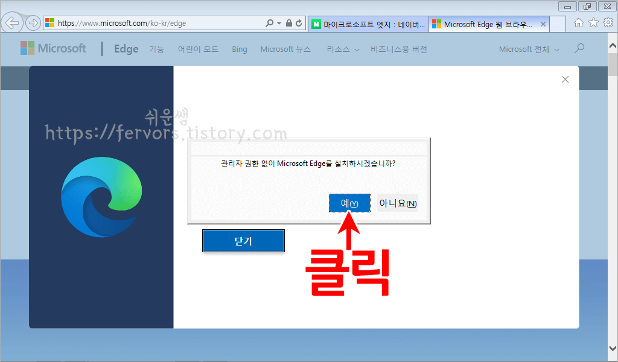Screen dimensions: 618x362
Task: Click the install confirmation question text
Action: pos(308,164)
